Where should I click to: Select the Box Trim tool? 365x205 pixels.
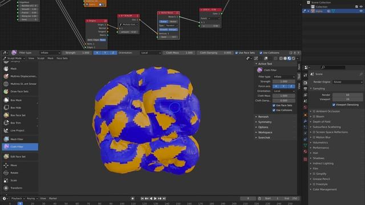coord(20,123)
